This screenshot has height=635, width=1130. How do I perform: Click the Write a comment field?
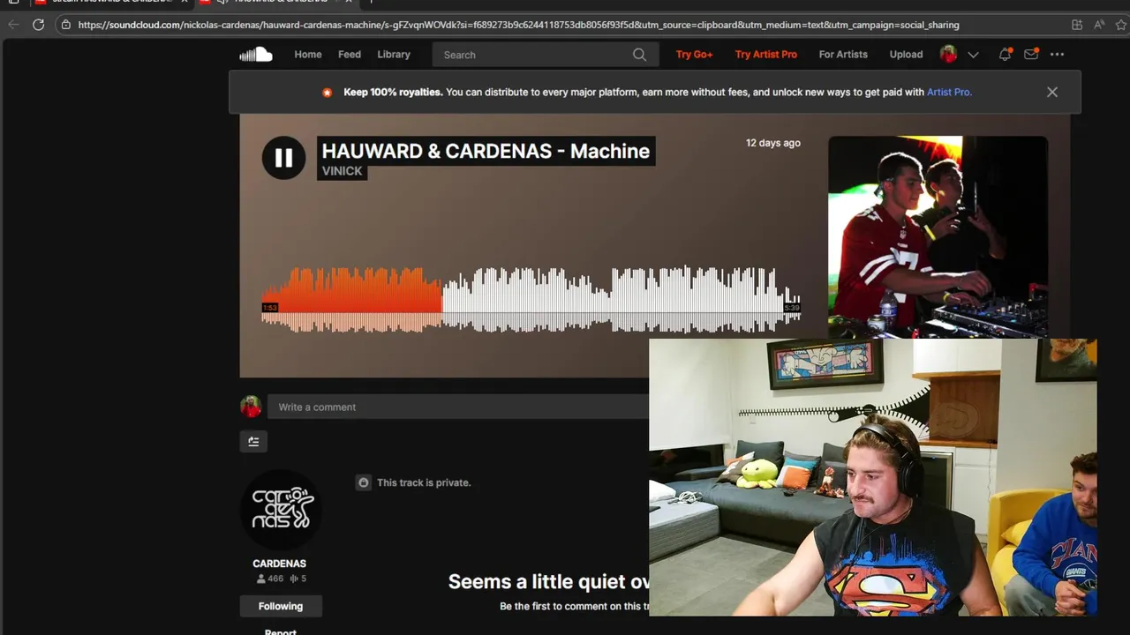point(458,407)
